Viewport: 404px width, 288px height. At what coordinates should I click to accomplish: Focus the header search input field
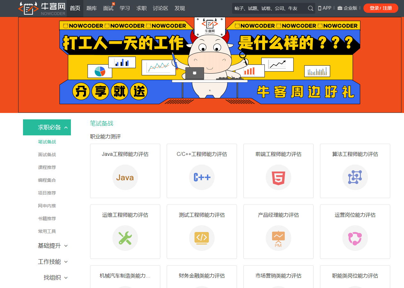(x=270, y=8)
